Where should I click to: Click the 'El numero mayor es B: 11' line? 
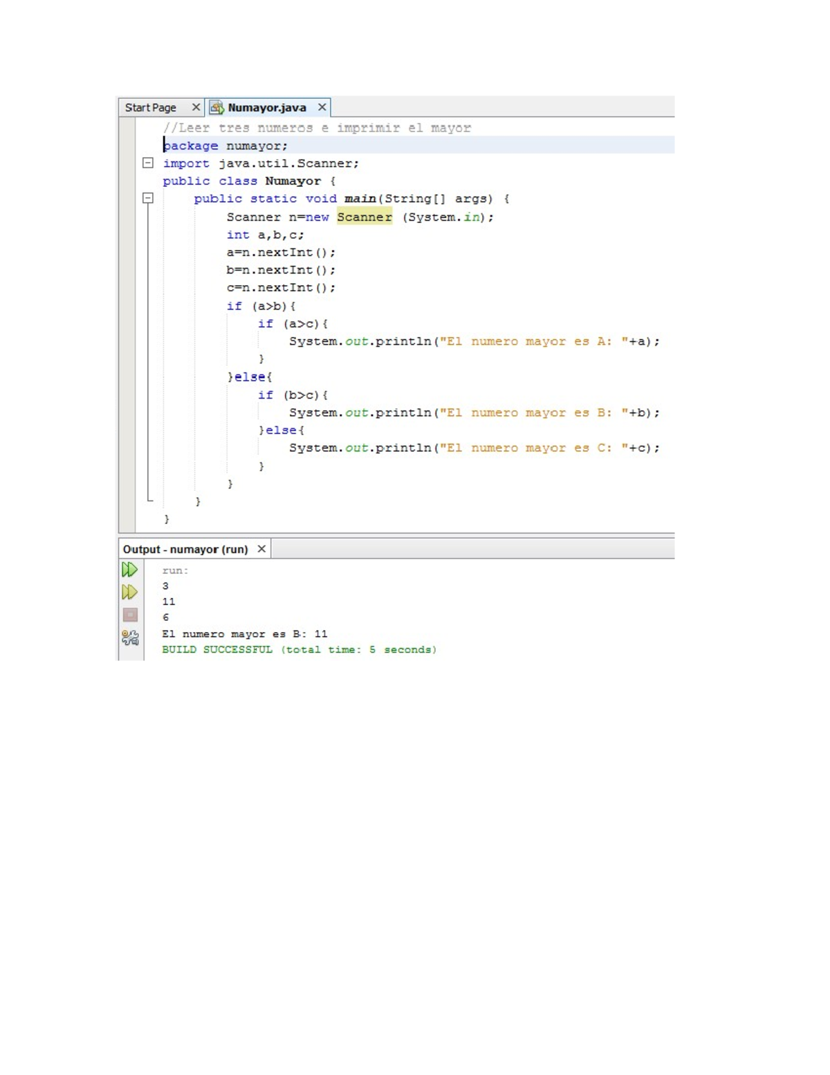(243, 633)
